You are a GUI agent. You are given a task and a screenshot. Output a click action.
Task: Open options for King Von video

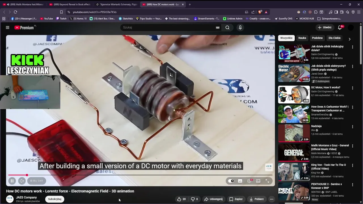353,165
